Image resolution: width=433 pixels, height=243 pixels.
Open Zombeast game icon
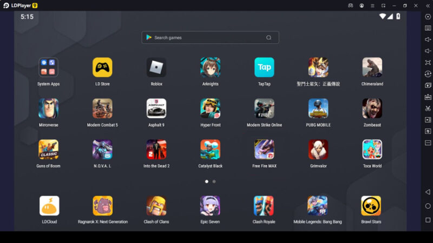pos(372,109)
